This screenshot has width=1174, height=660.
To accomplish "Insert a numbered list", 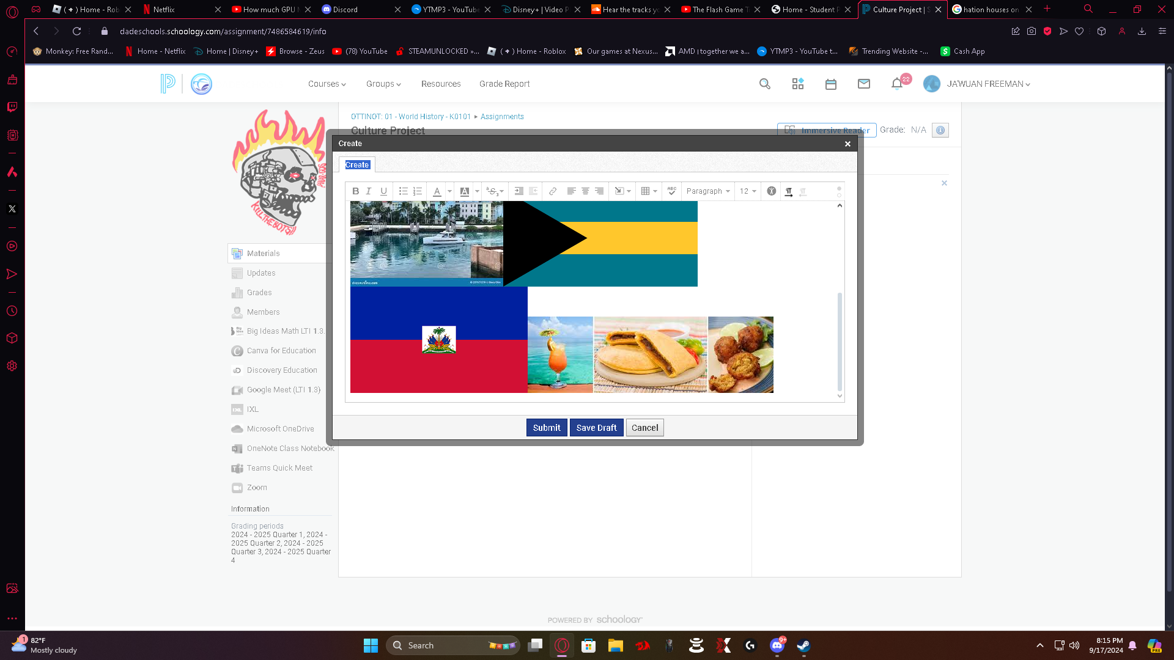I will (x=417, y=191).
